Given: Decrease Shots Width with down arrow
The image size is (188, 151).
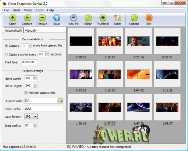Looking at the screenshot, I should (35, 79).
